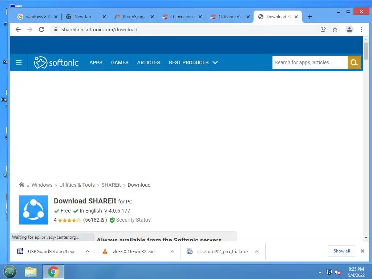The height and width of the screenshot is (279, 372).
Task: Click the Utilities & Tools breadcrumb link
Action: (77, 185)
